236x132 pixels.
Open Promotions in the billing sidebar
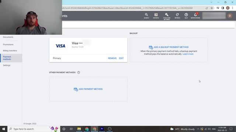8,45
